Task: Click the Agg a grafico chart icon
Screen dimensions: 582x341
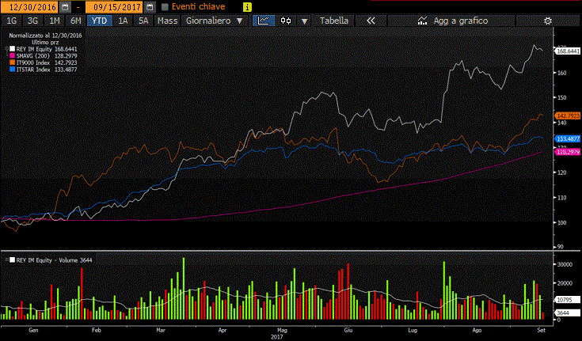Action: [x=422, y=21]
